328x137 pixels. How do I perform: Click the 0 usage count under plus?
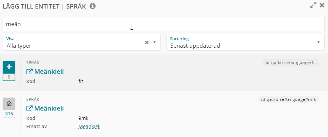click(9, 77)
